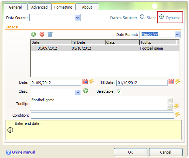Select the Static dates source option
This screenshot has height=158, width=189.
coord(142,17)
